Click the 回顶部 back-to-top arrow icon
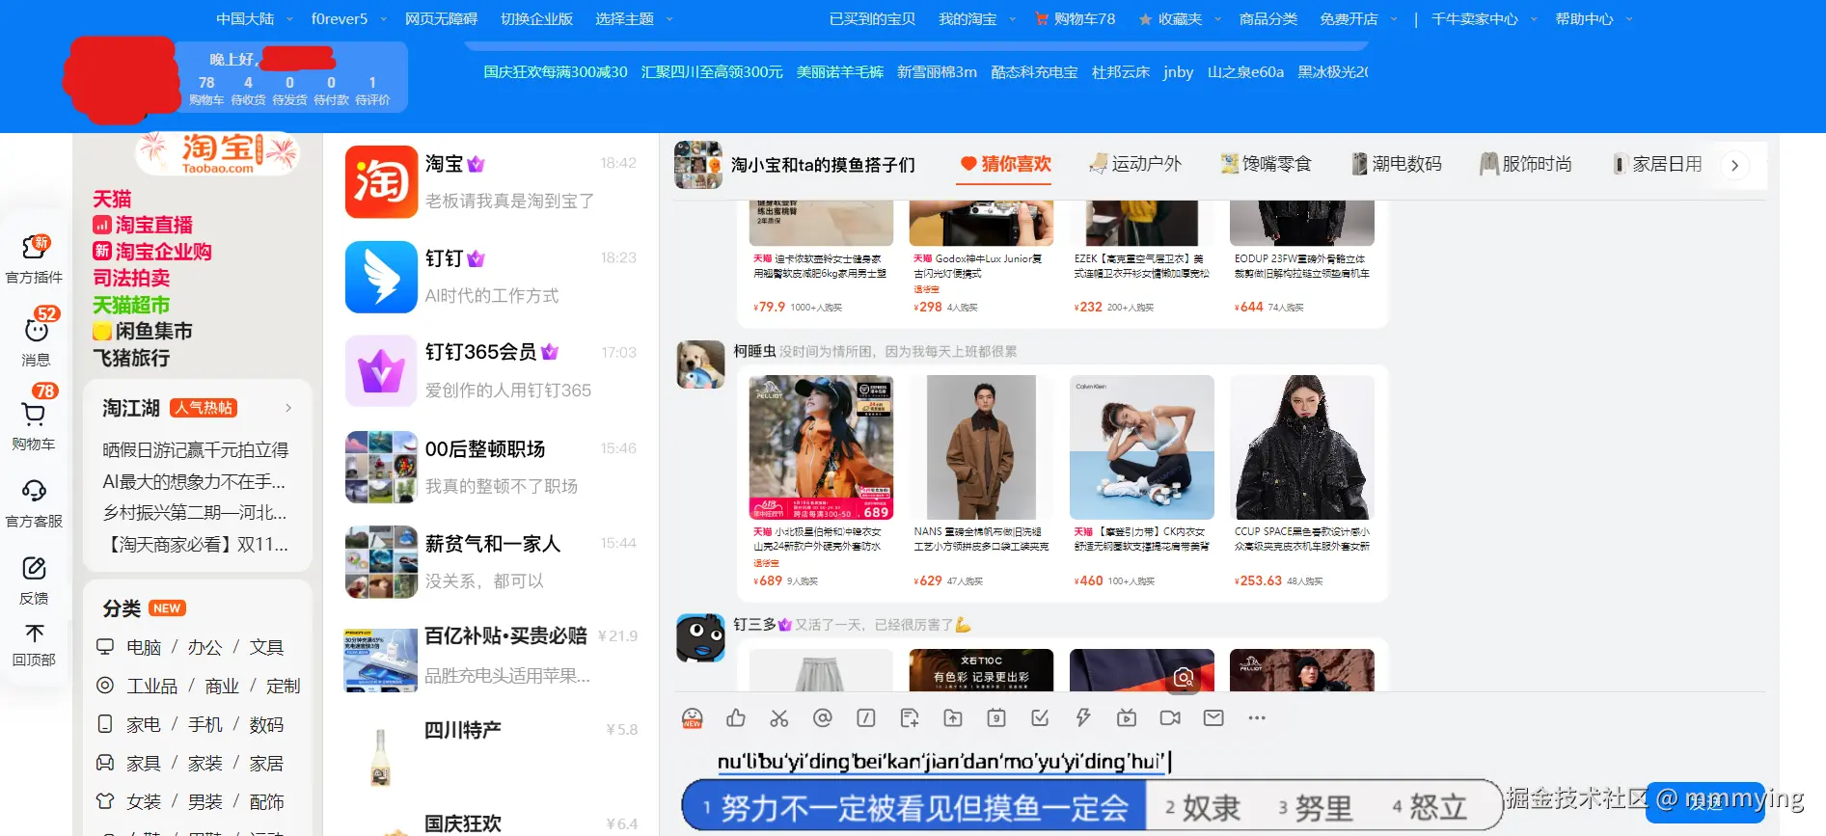Viewport: 1826px width, 836px height. [35, 645]
